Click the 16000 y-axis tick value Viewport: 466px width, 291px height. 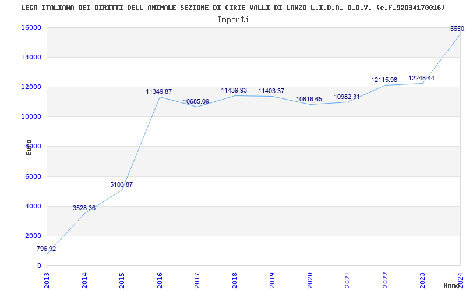tap(31, 27)
